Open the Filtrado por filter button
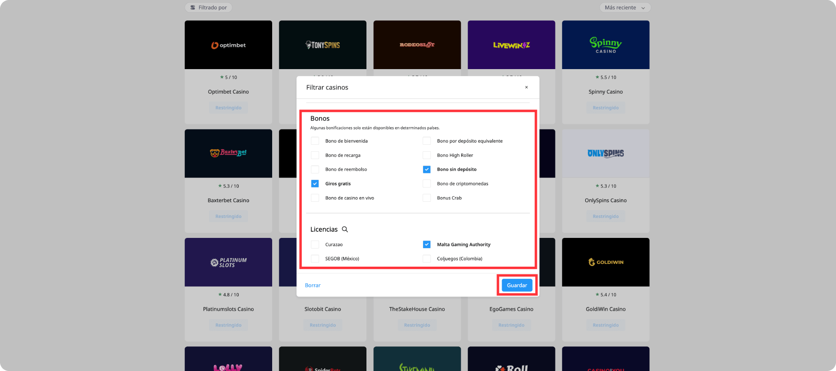This screenshot has height=371, width=836. pyautogui.click(x=209, y=7)
